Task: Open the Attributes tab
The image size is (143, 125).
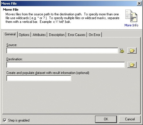Action: [39, 35]
